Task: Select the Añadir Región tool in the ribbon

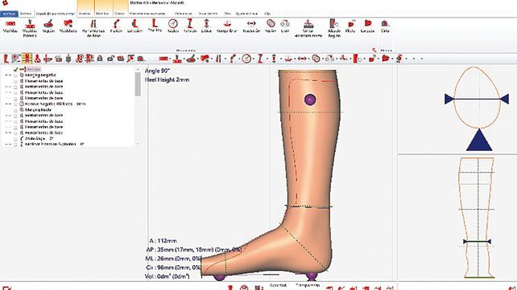Action: 334,28
